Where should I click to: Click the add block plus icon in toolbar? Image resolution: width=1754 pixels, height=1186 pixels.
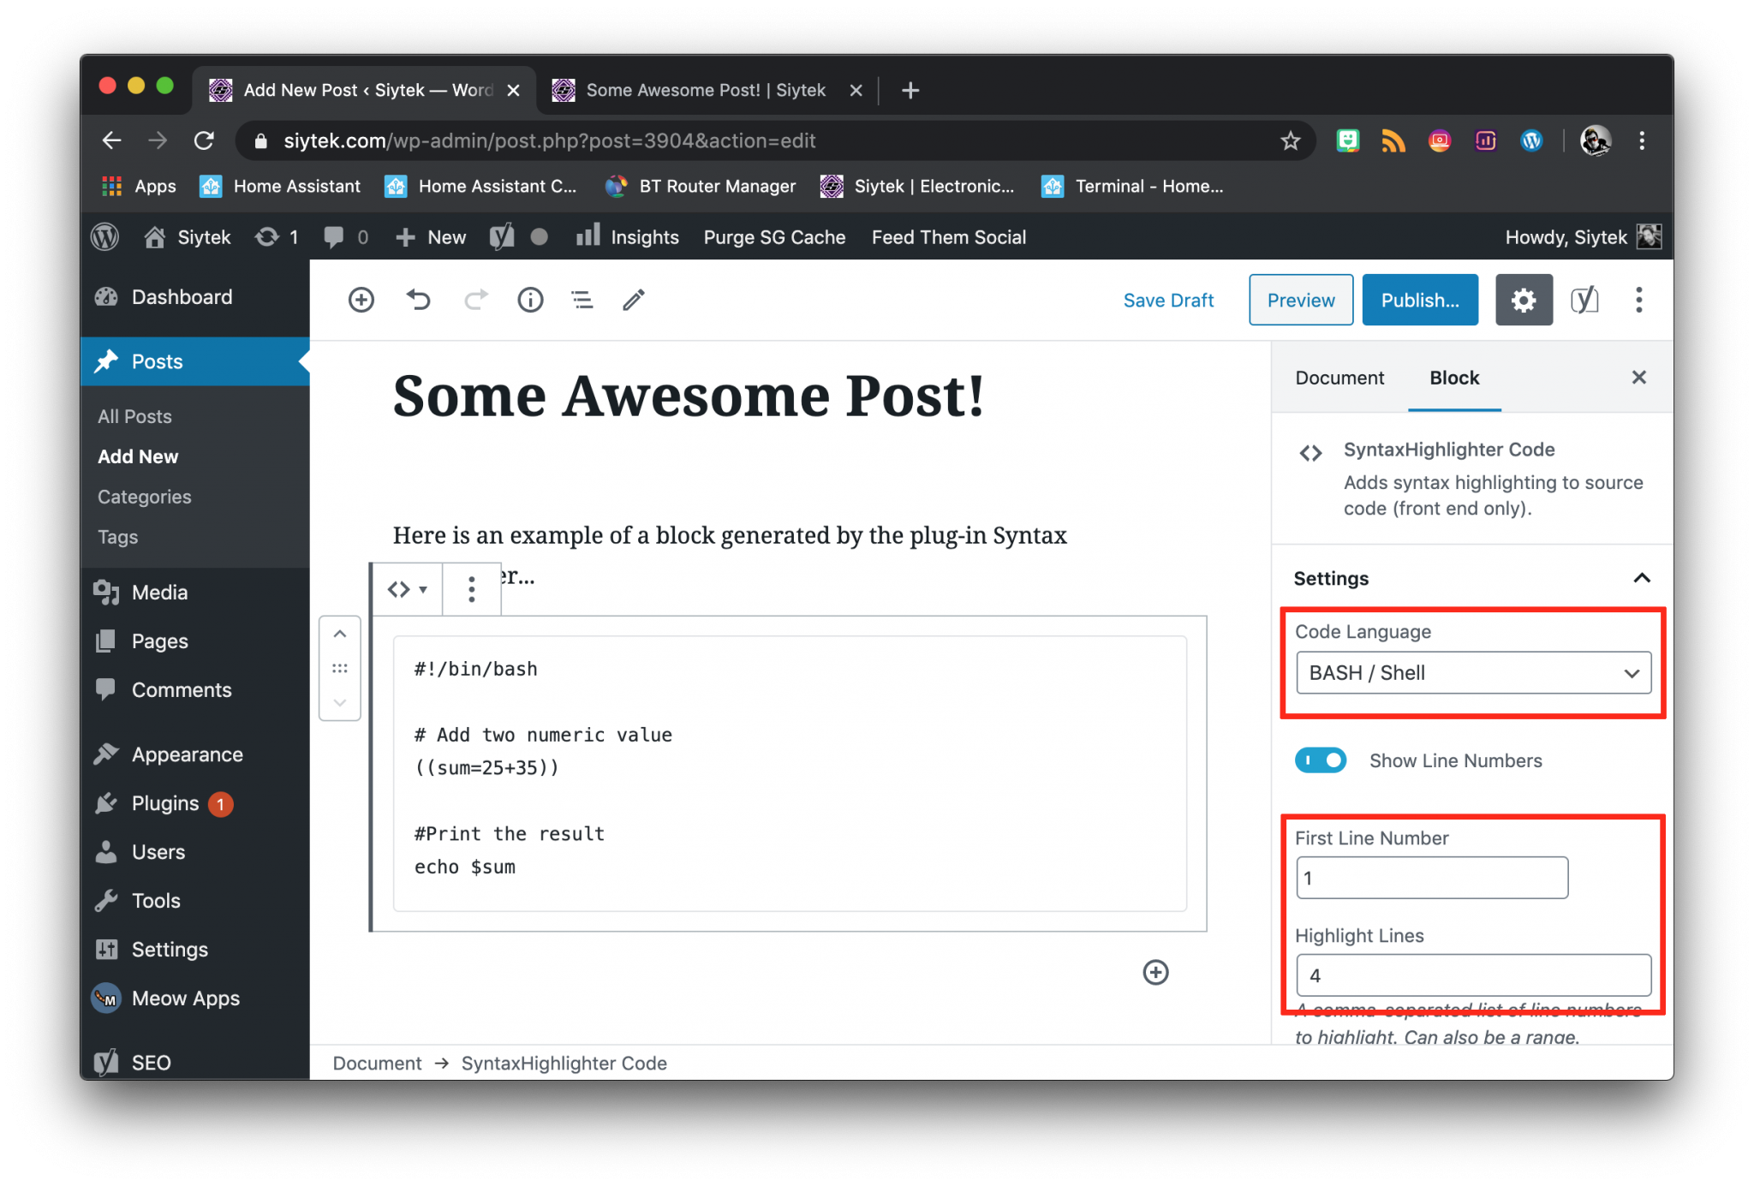click(x=361, y=300)
